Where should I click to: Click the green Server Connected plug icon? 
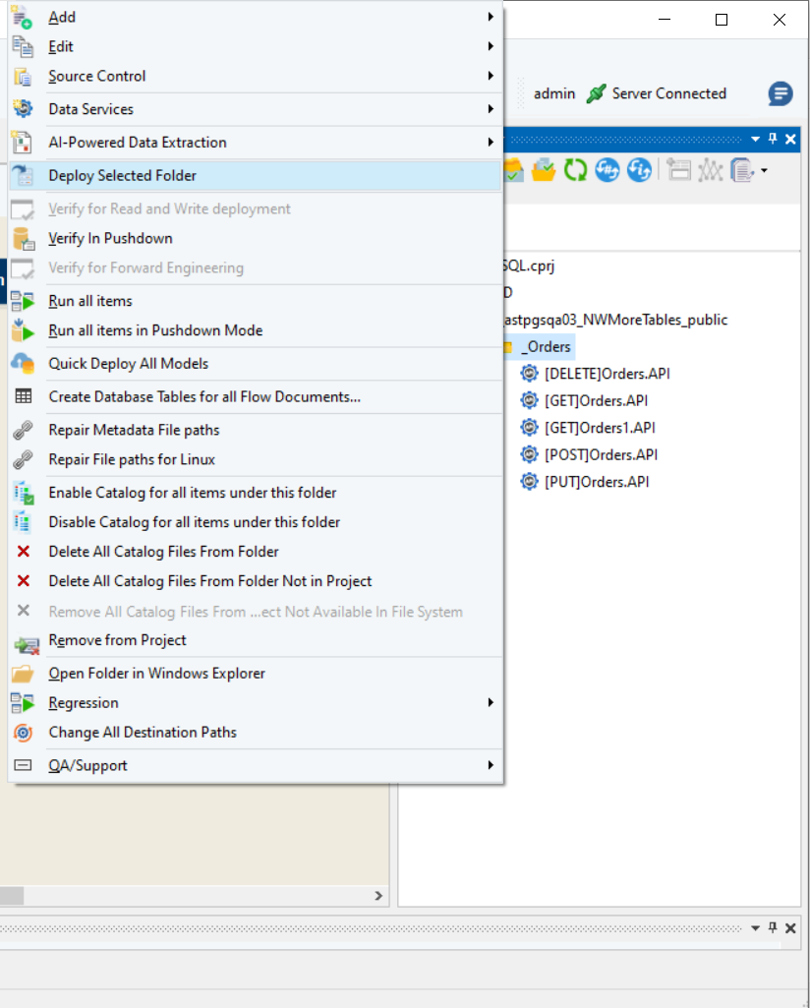click(596, 94)
